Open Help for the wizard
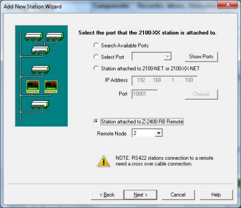This screenshot has height=208, width=241. tap(216, 195)
